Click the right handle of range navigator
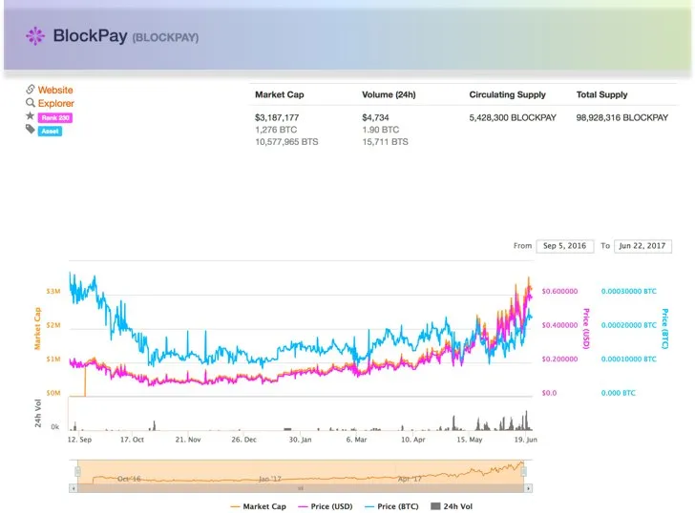This screenshot has height=513, width=695. point(523,471)
